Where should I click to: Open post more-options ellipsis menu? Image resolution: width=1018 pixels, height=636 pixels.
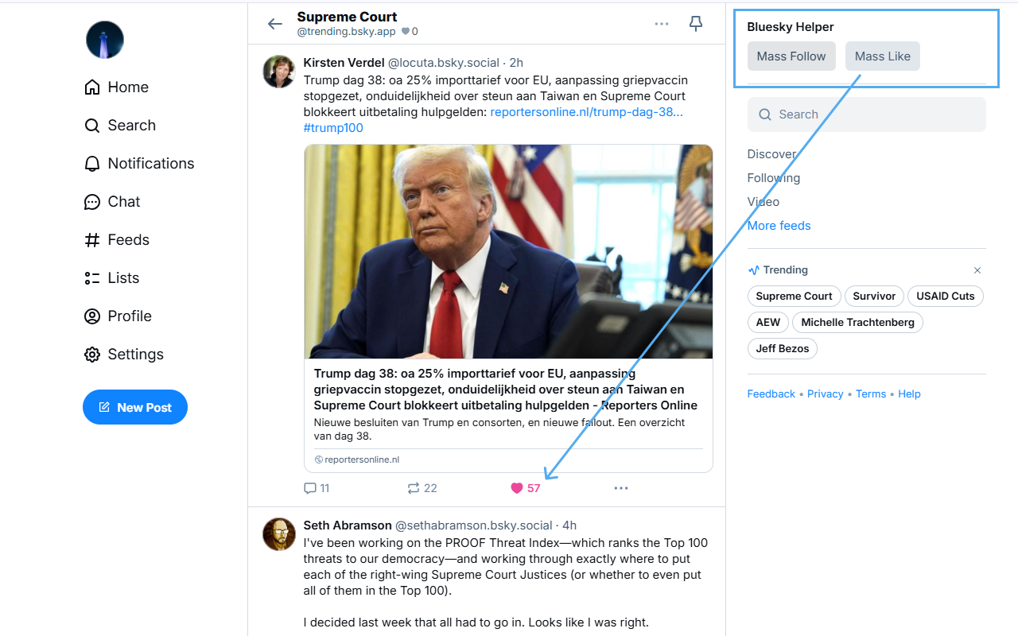pyautogui.click(x=621, y=488)
